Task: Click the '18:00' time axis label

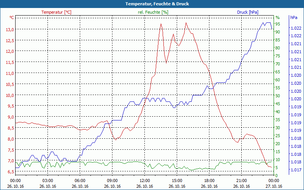Action: (209, 181)
